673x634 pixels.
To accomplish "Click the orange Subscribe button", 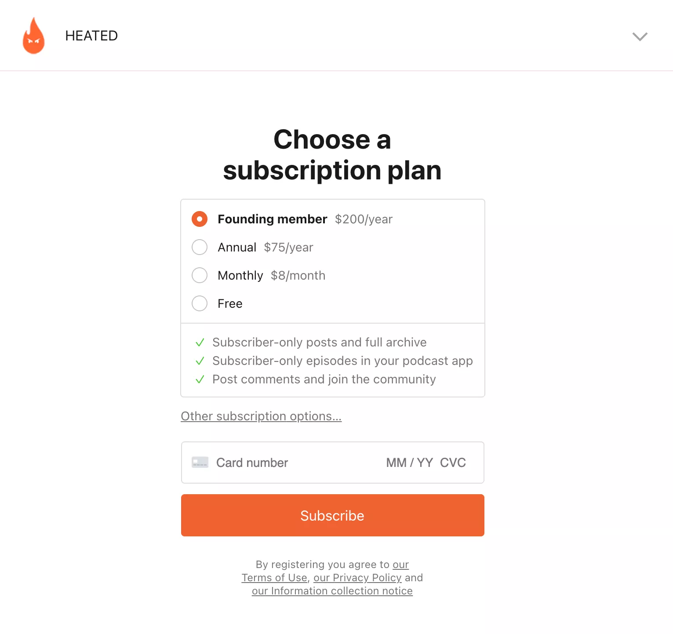I will (x=333, y=515).
